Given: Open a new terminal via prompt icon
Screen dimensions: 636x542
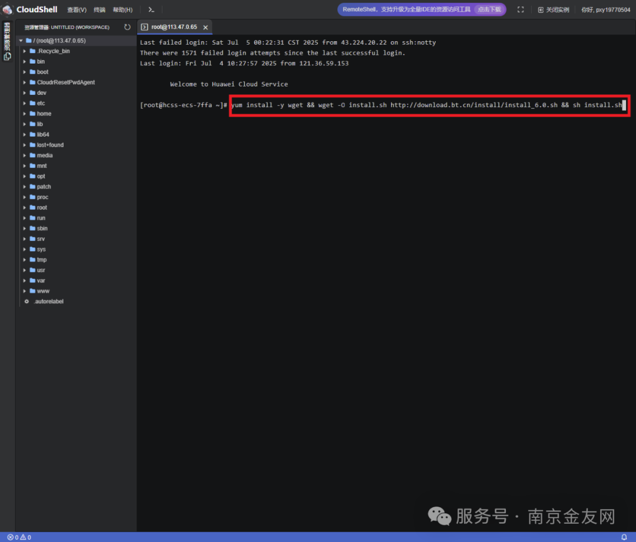Looking at the screenshot, I should tap(151, 9).
